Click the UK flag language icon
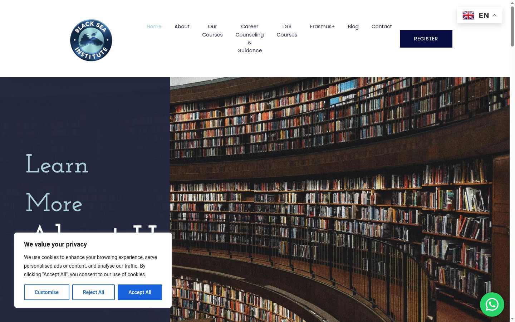Image resolution: width=515 pixels, height=322 pixels. pyautogui.click(x=468, y=15)
